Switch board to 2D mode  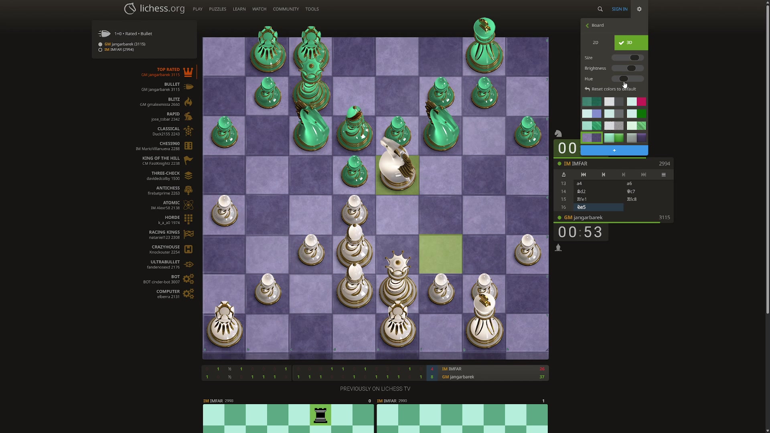(x=596, y=42)
